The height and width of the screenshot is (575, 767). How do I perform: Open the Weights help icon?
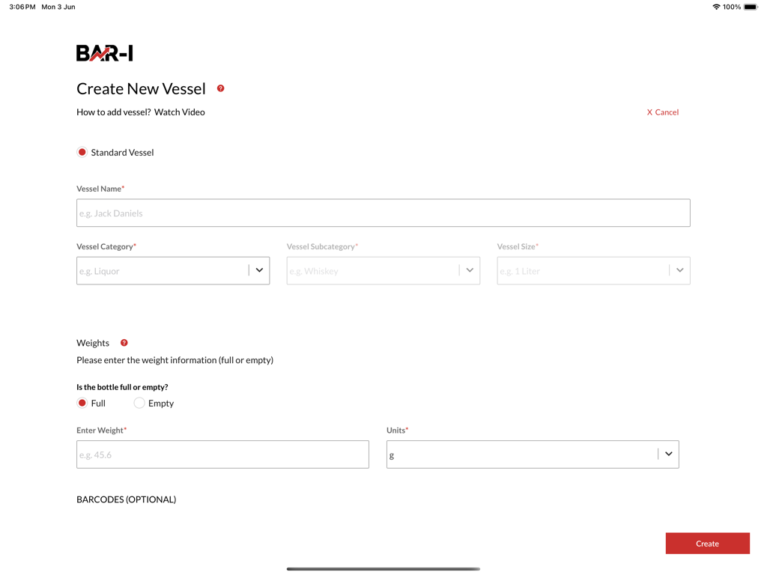[124, 343]
